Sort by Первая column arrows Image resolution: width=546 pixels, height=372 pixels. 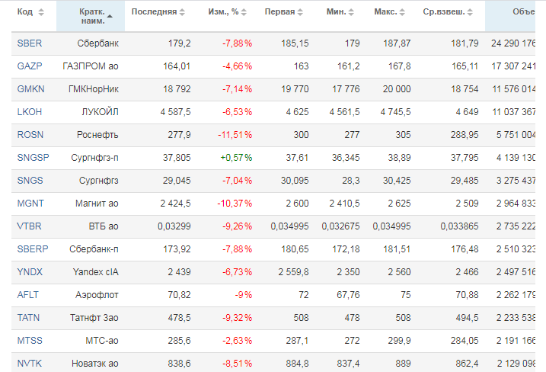[300, 12]
